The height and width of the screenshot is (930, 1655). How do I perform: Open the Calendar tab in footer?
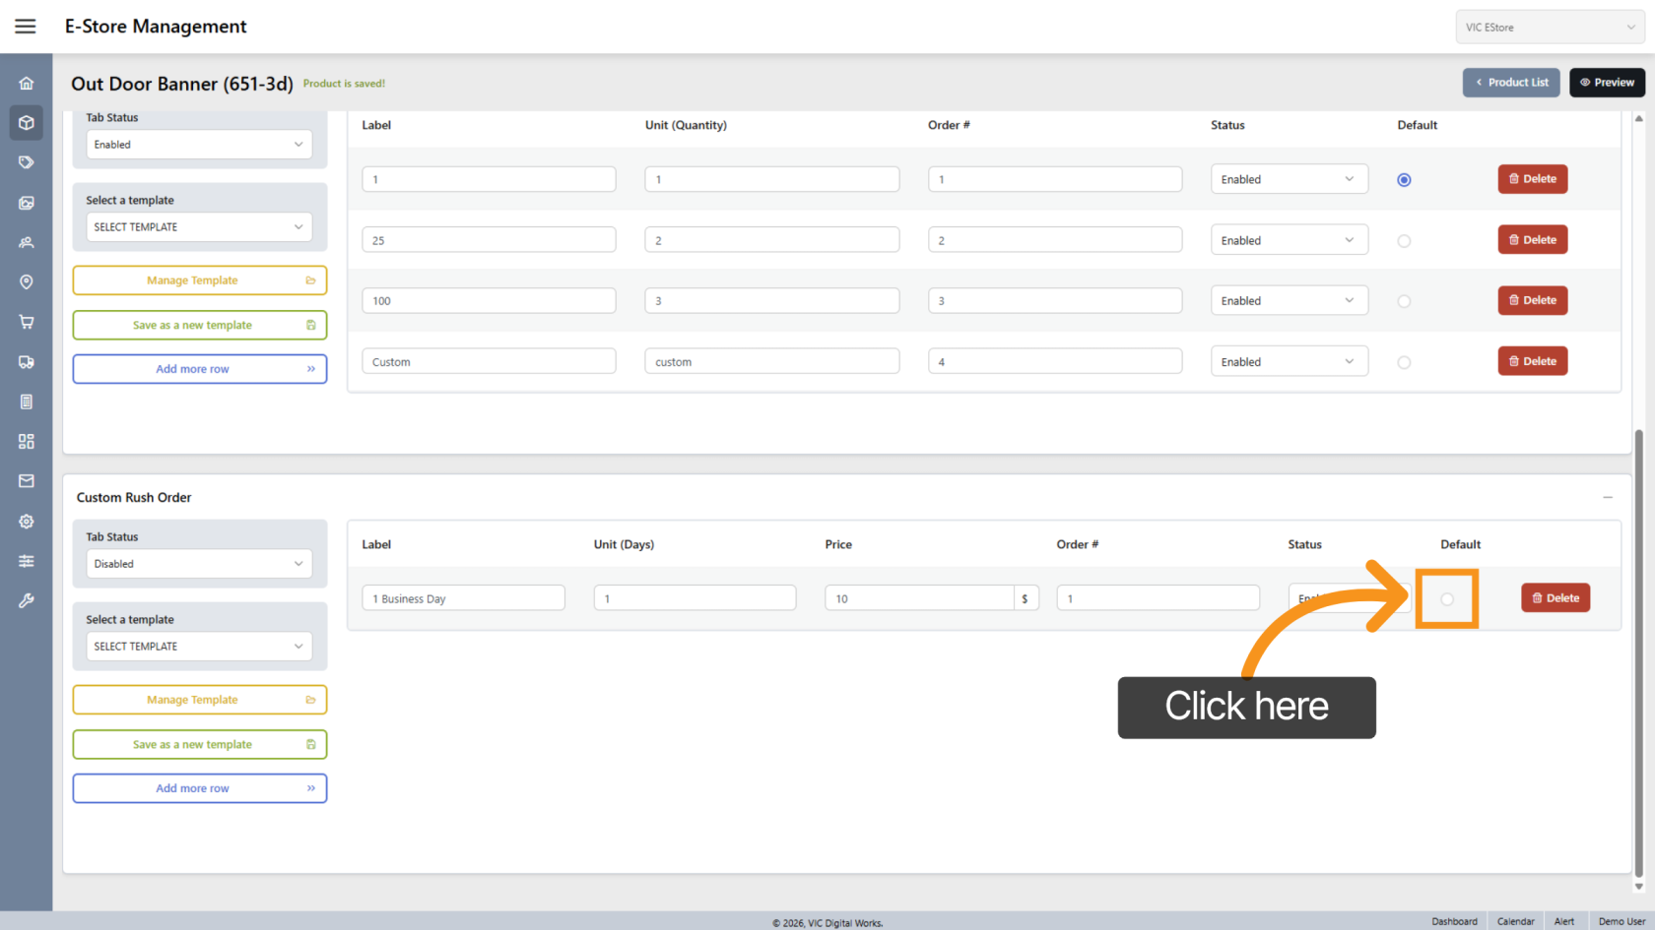tap(1515, 921)
